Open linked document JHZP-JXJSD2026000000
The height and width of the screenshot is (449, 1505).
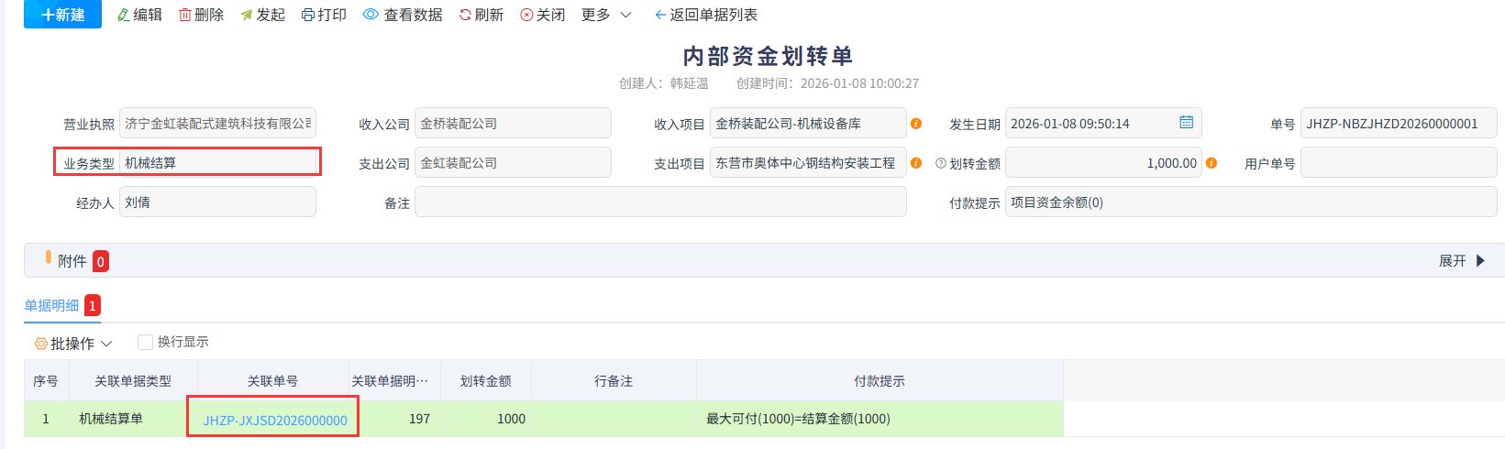tap(274, 420)
